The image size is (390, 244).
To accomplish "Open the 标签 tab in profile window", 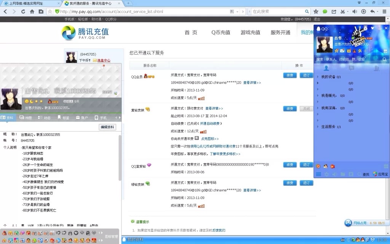I will click(64, 117).
